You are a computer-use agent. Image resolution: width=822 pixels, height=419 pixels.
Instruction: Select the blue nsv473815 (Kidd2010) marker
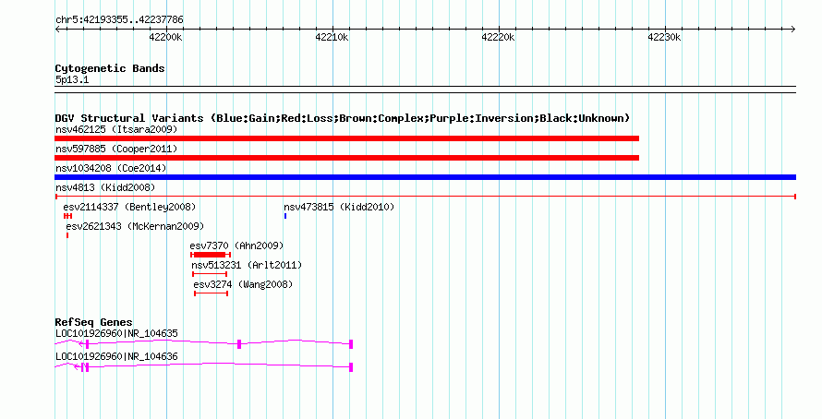(285, 216)
